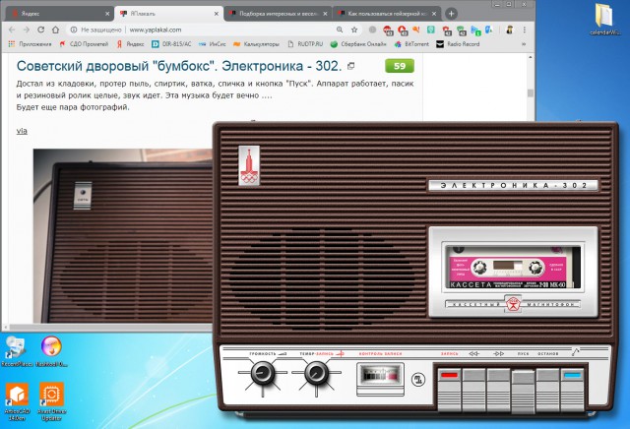Select the FlashTool desktop shortcut
The width and height of the screenshot is (630, 429).
[x=51, y=351]
